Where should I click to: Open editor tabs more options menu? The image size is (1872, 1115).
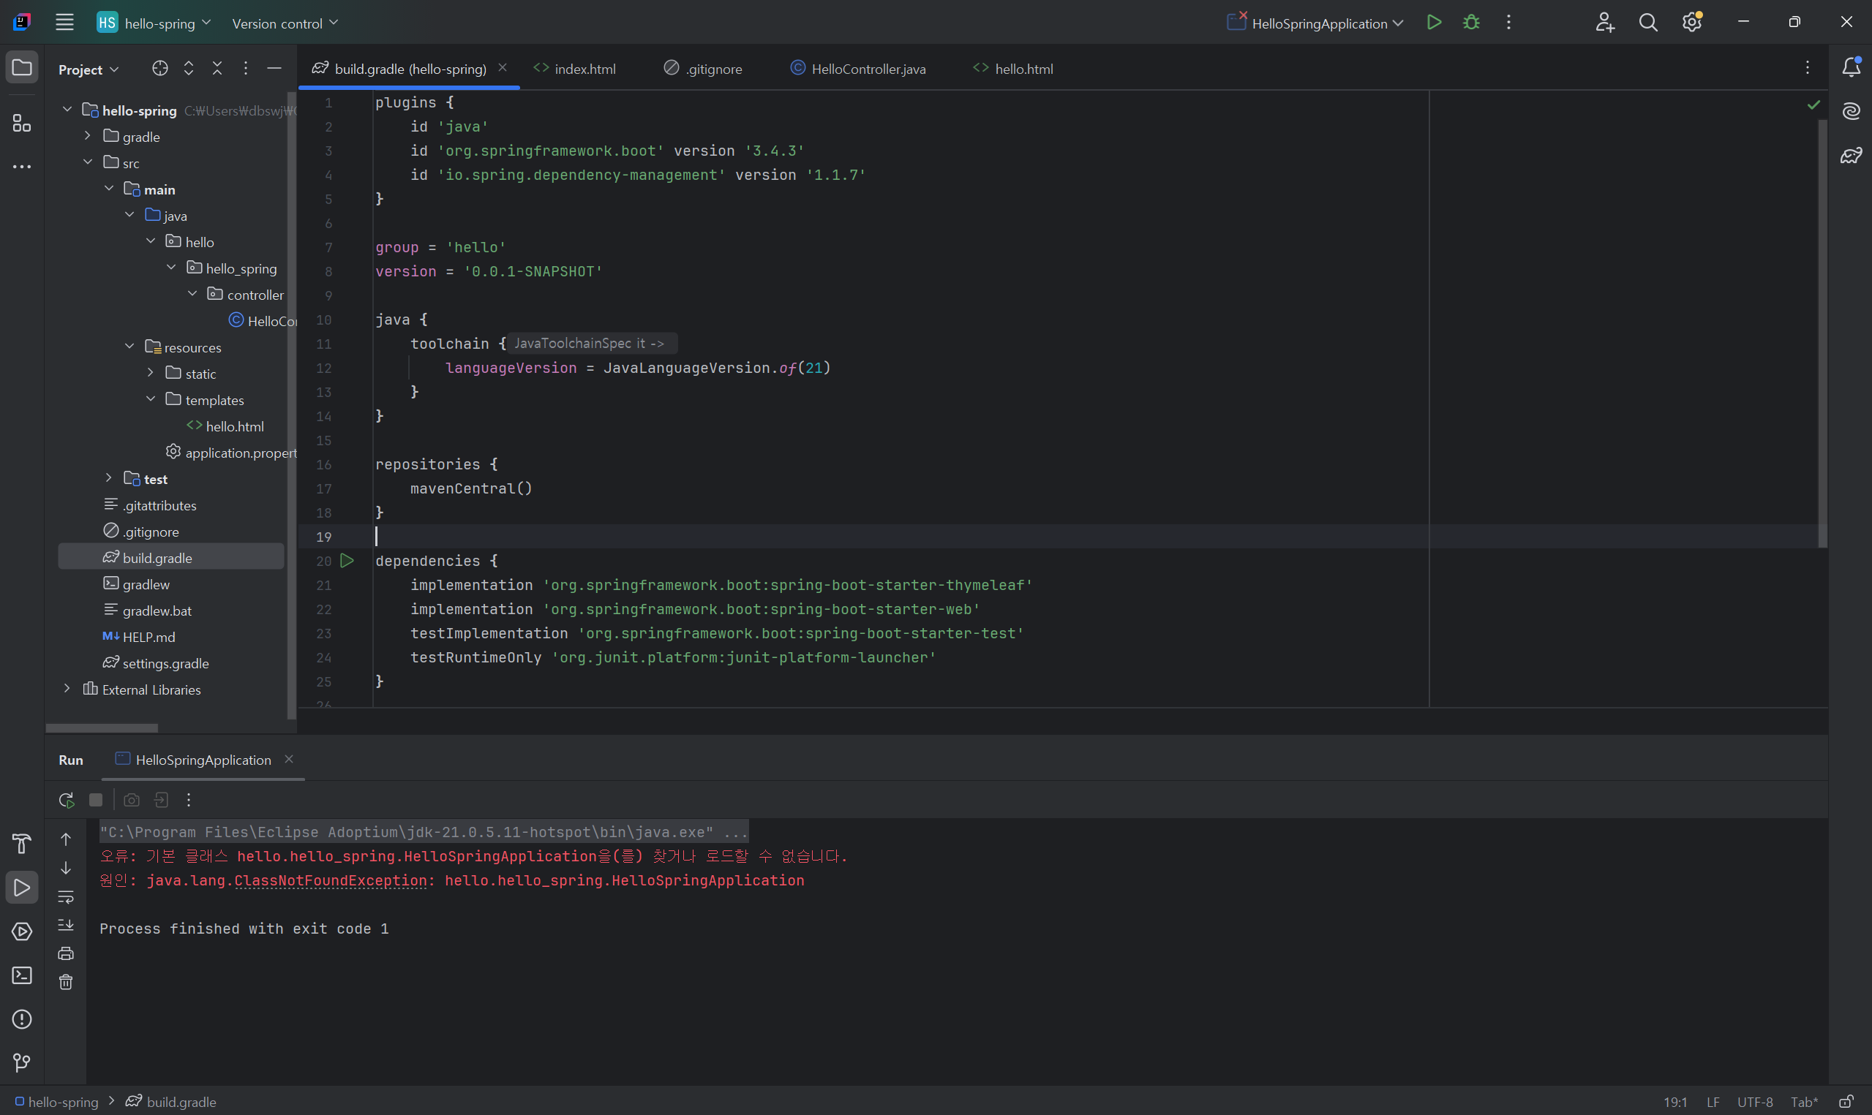coord(1808,67)
